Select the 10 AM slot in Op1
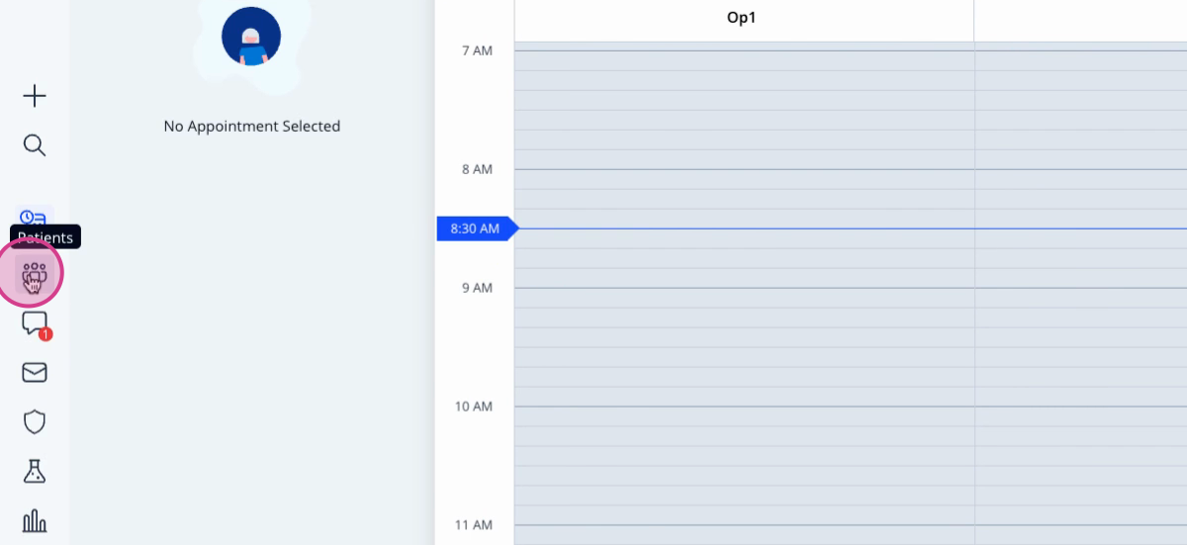Viewport: 1187px width, 545px height. [x=744, y=416]
